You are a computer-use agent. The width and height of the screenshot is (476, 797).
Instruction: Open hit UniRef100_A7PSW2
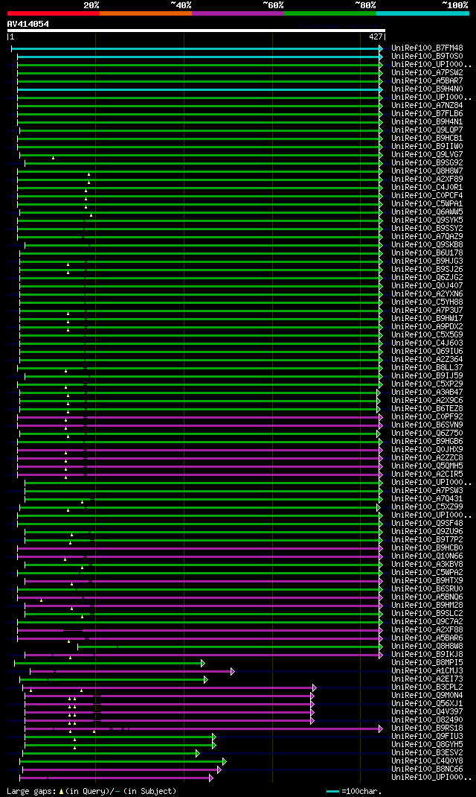point(427,73)
